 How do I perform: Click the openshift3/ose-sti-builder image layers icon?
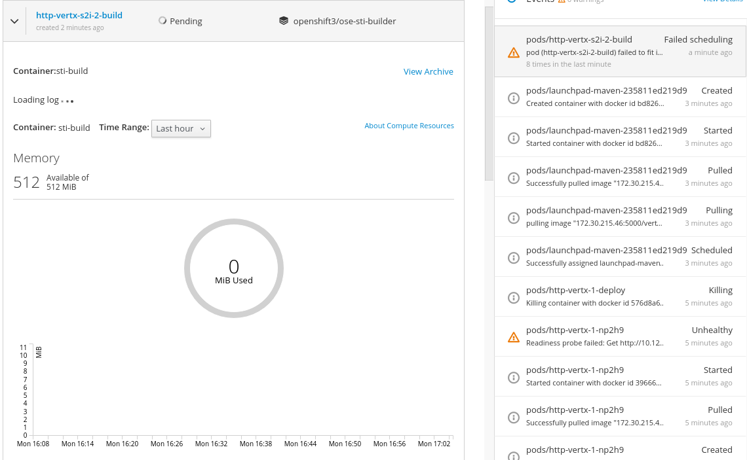(x=284, y=20)
